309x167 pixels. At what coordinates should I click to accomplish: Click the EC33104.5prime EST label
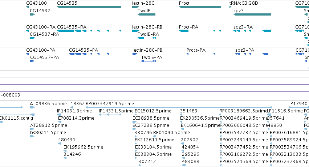click(x=153, y=147)
